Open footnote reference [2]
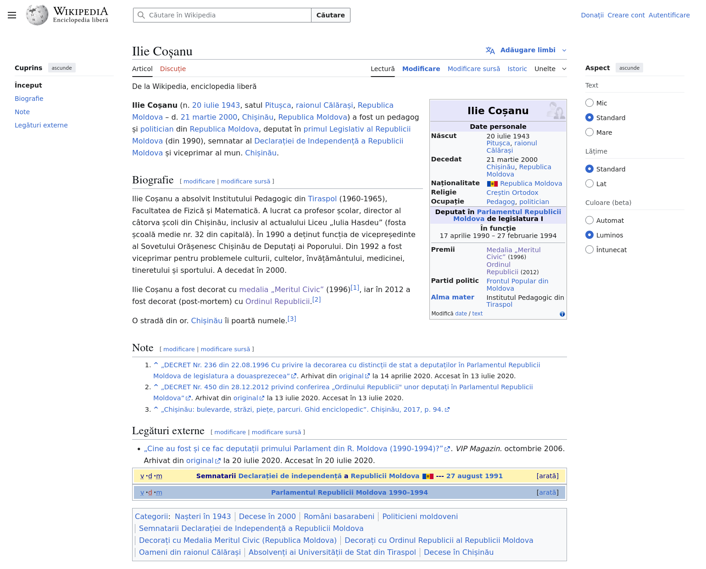The image size is (706, 569). pos(317,300)
